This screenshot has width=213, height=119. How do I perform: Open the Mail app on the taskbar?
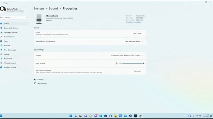[125, 116]
